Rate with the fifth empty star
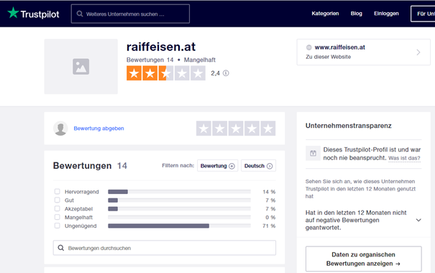The image size is (435, 273). [x=268, y=129]
